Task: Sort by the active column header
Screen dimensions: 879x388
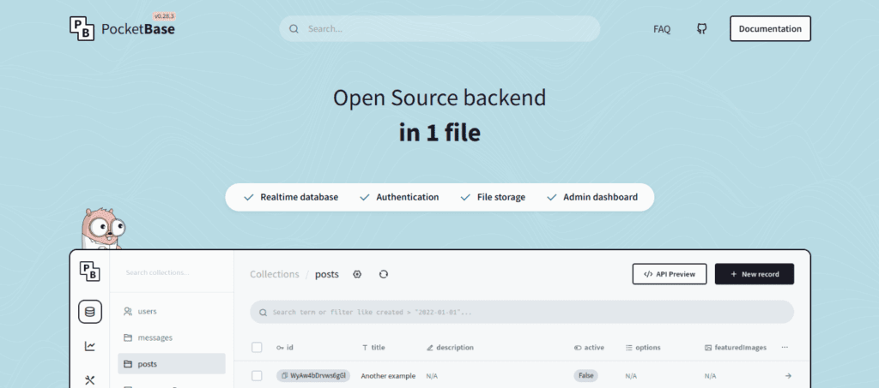Action: tap(589, 347)
